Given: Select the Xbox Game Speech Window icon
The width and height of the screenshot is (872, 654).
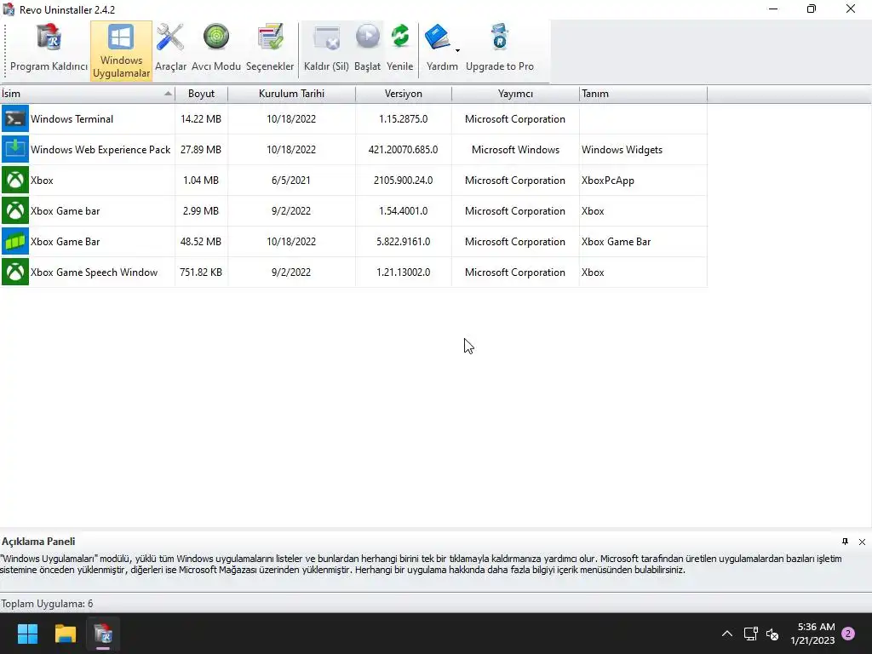Looking at the screenshot, I should (15, 272).
